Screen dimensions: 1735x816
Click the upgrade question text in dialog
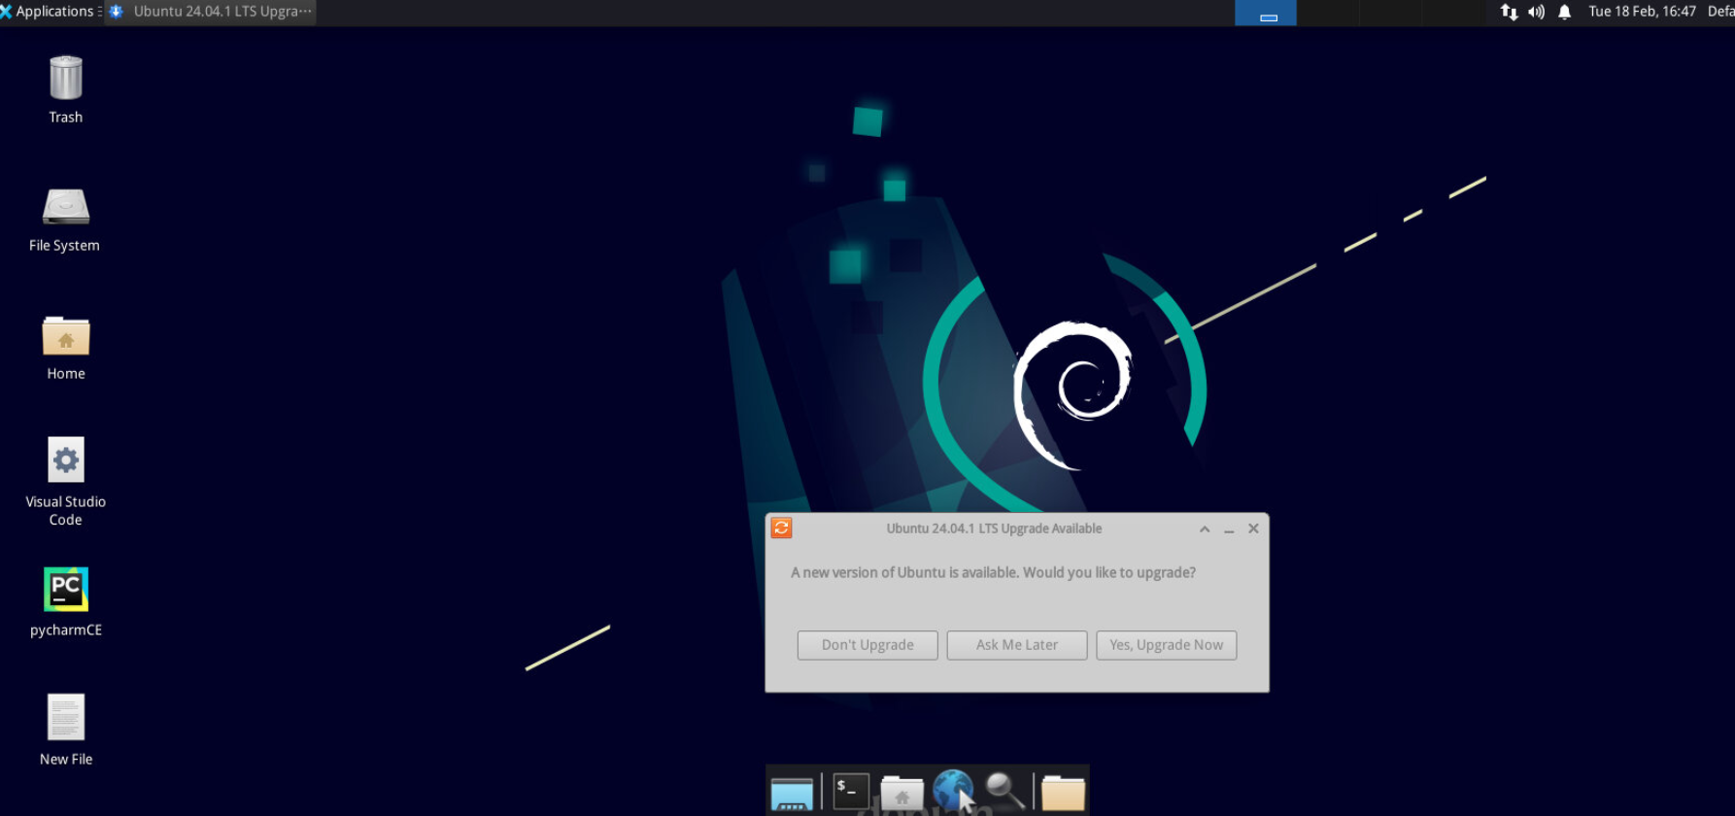point(993,572)
